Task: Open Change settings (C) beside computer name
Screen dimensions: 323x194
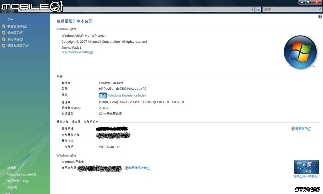Action: tap(303, 129)
